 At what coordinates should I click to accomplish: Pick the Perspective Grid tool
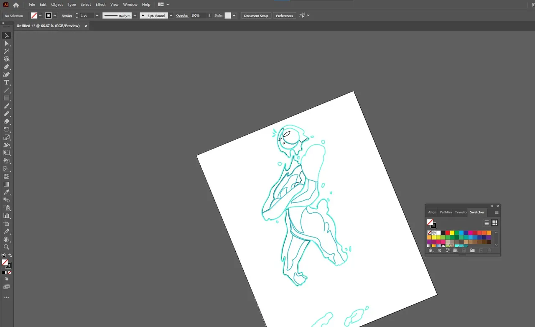[x=6, y=169]
